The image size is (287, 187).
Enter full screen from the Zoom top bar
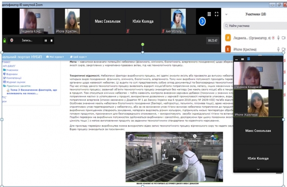pos(217,14)
